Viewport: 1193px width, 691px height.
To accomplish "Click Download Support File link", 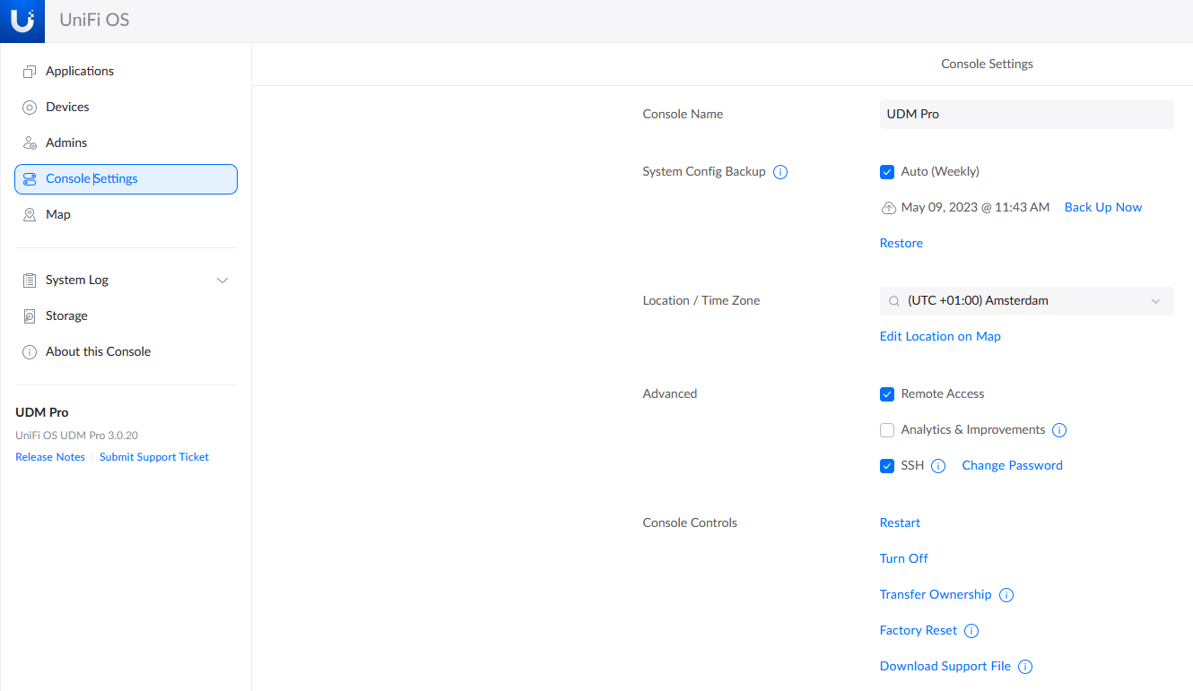I will click(945, 667).
